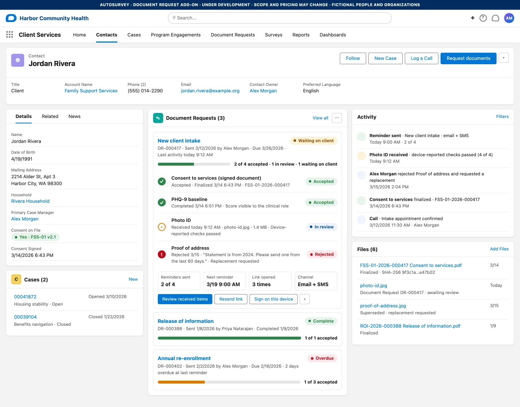
Task: Click into the global Search field
Action: [280, 18]
